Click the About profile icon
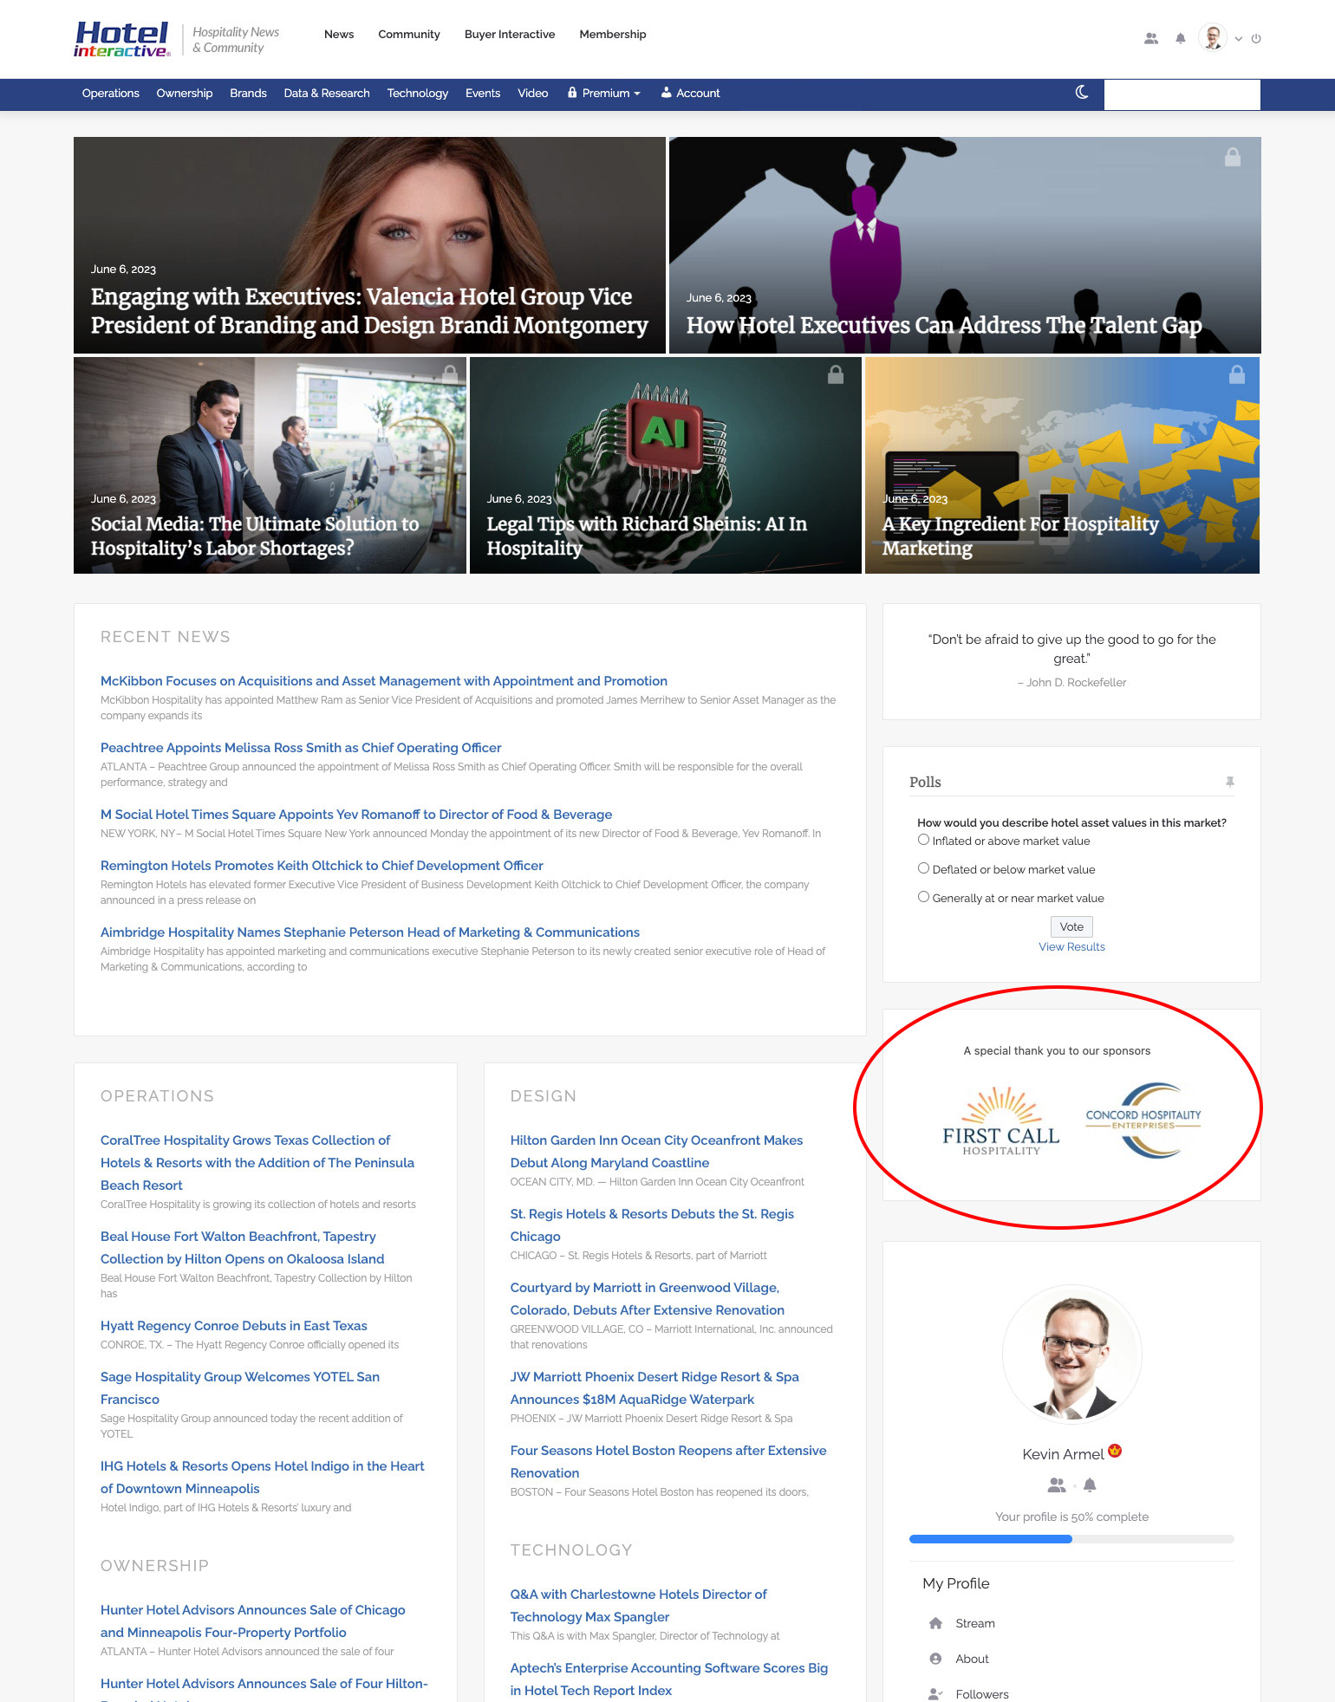The height and width of the screenshot is (1702, 1335). 935,1659
